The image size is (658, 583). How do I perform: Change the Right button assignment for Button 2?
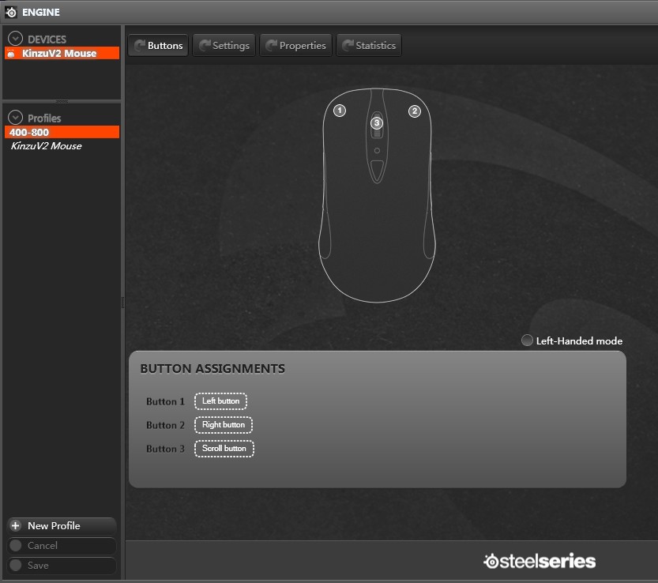tap(224, 425)
